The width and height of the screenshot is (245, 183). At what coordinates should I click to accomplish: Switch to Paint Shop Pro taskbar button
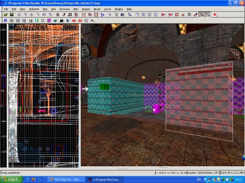click(66, 180)
